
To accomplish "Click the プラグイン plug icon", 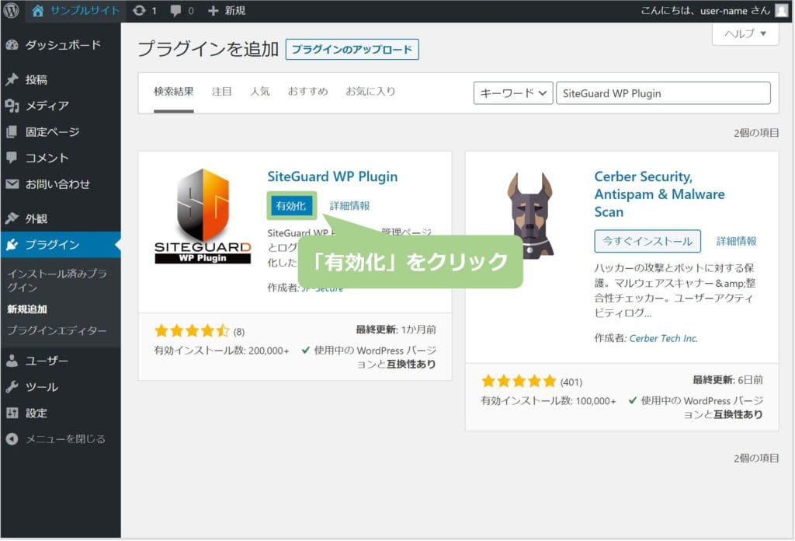I will [x=12, y=245].
